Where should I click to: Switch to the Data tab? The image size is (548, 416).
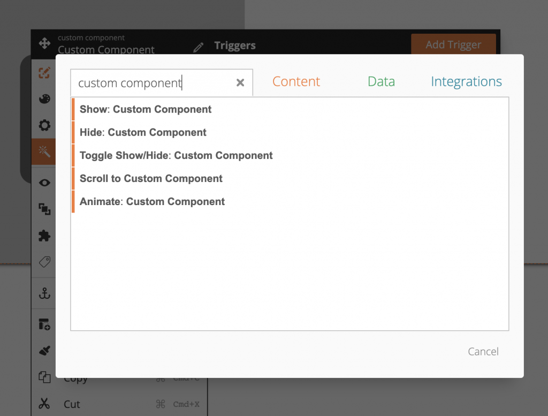coord(381,81)
